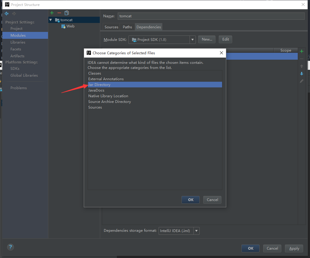Collapse the tomcat module tree node
310x258 pixels.
(x=51, y=20)
